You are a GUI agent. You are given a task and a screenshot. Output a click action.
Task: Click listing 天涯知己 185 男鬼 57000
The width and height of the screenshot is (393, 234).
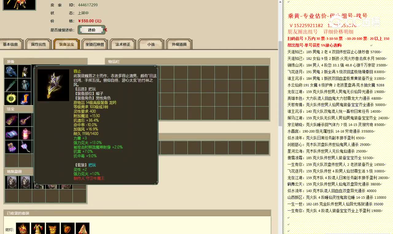[x=334, y=52]
